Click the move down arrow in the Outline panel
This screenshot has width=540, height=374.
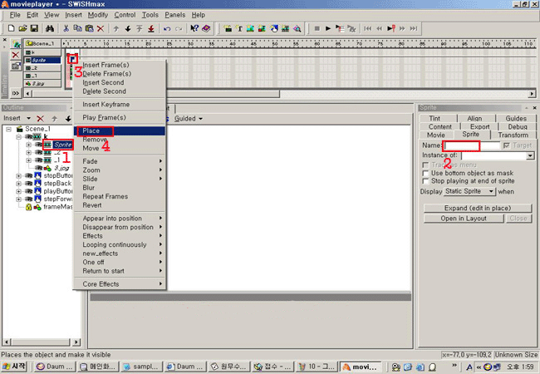68,119
